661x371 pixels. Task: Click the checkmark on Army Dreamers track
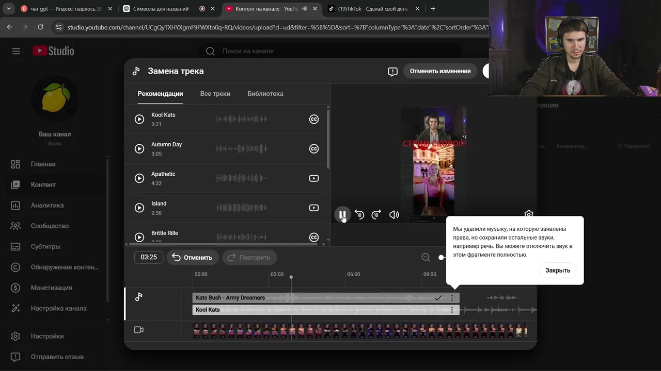438,298
